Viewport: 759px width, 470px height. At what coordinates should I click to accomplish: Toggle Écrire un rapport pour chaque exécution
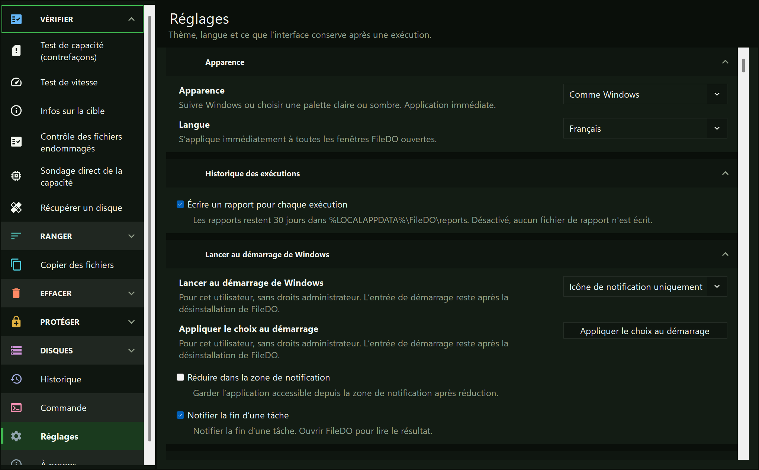(180, 205)
